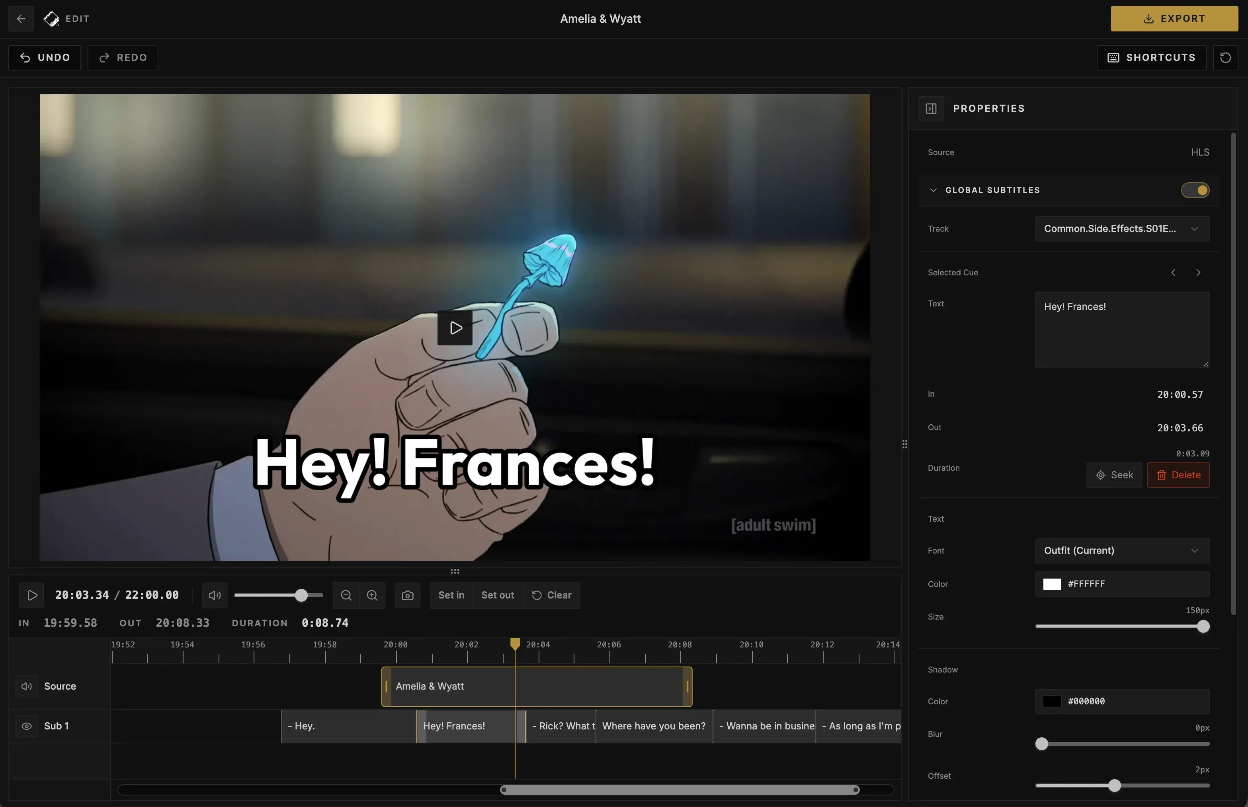Go to the previous selected cue
The image size is (1248, 807).
(1173, 273)
